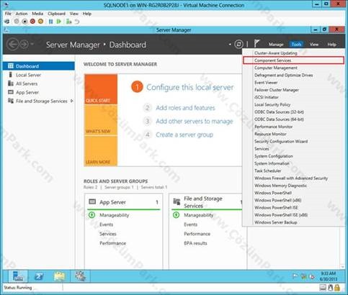Click the grey Start VM toolbar icon
Viewport: 348px width, 295px height.
pos(17,22)
